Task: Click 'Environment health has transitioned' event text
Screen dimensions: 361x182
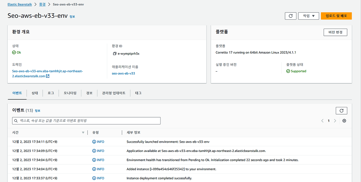Action: [x=212, y=160]
